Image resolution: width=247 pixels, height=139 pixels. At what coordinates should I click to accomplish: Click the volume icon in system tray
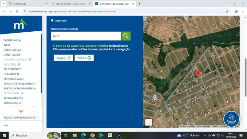point(222,135)
